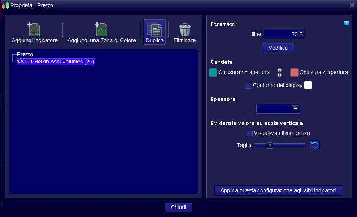Screen dimensions: 357x217
Task: Click Aggiungi una Zona di Colore icon
Action: [x=101, y=29]
